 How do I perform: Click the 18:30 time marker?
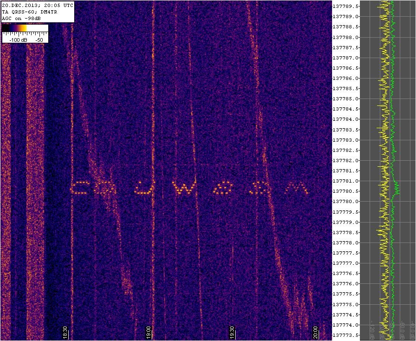(65, 333)
